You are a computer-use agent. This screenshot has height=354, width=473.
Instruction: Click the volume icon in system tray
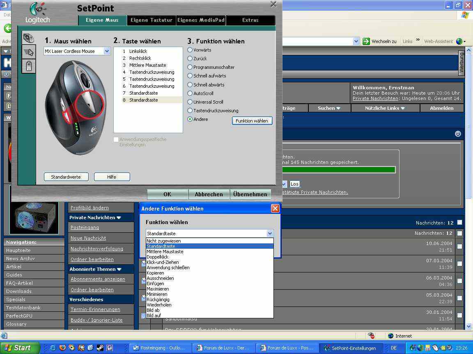[x=450, y=348]
